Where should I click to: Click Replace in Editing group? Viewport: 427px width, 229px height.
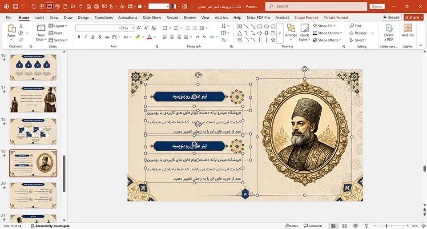[358, 33]
